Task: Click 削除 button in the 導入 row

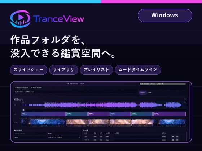Action: 177,136
